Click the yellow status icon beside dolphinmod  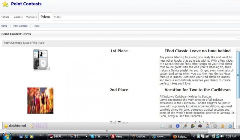6,126
